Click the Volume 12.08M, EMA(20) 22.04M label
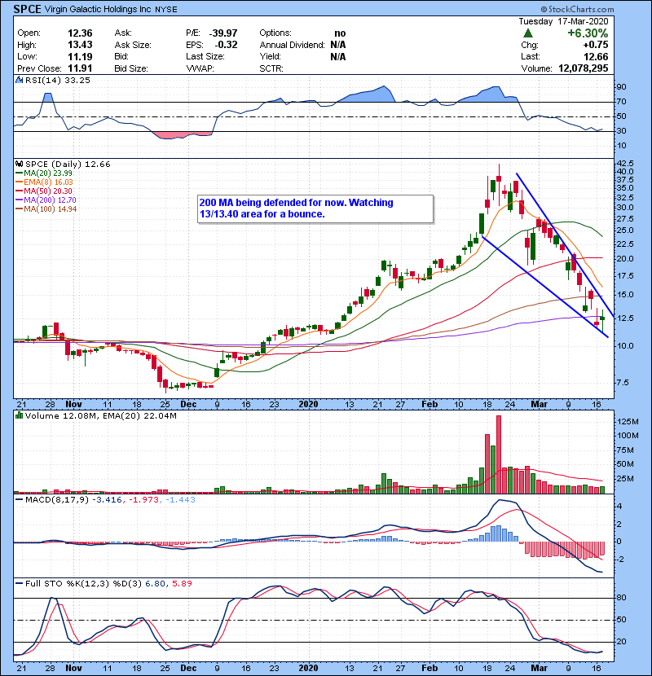652x676 pixels. tap(100, 416)
